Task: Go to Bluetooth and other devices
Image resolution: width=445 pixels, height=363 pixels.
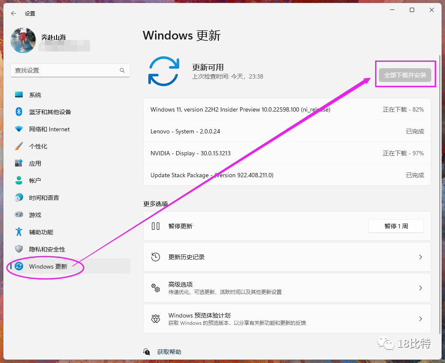Action: (50, 112)
